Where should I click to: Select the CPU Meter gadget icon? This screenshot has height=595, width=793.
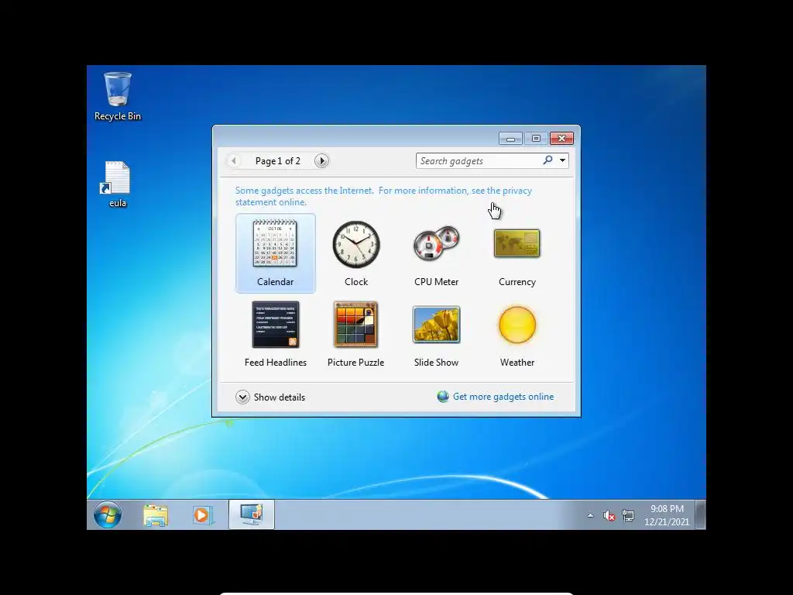(x=436, y=243)
